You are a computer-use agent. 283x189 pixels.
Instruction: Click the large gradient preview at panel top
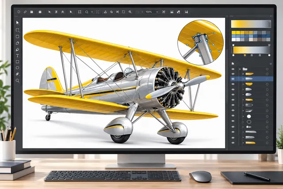tap(251, 24)
